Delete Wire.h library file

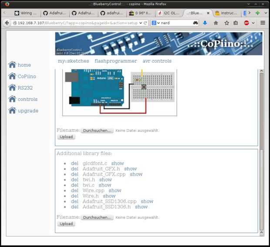74,196
